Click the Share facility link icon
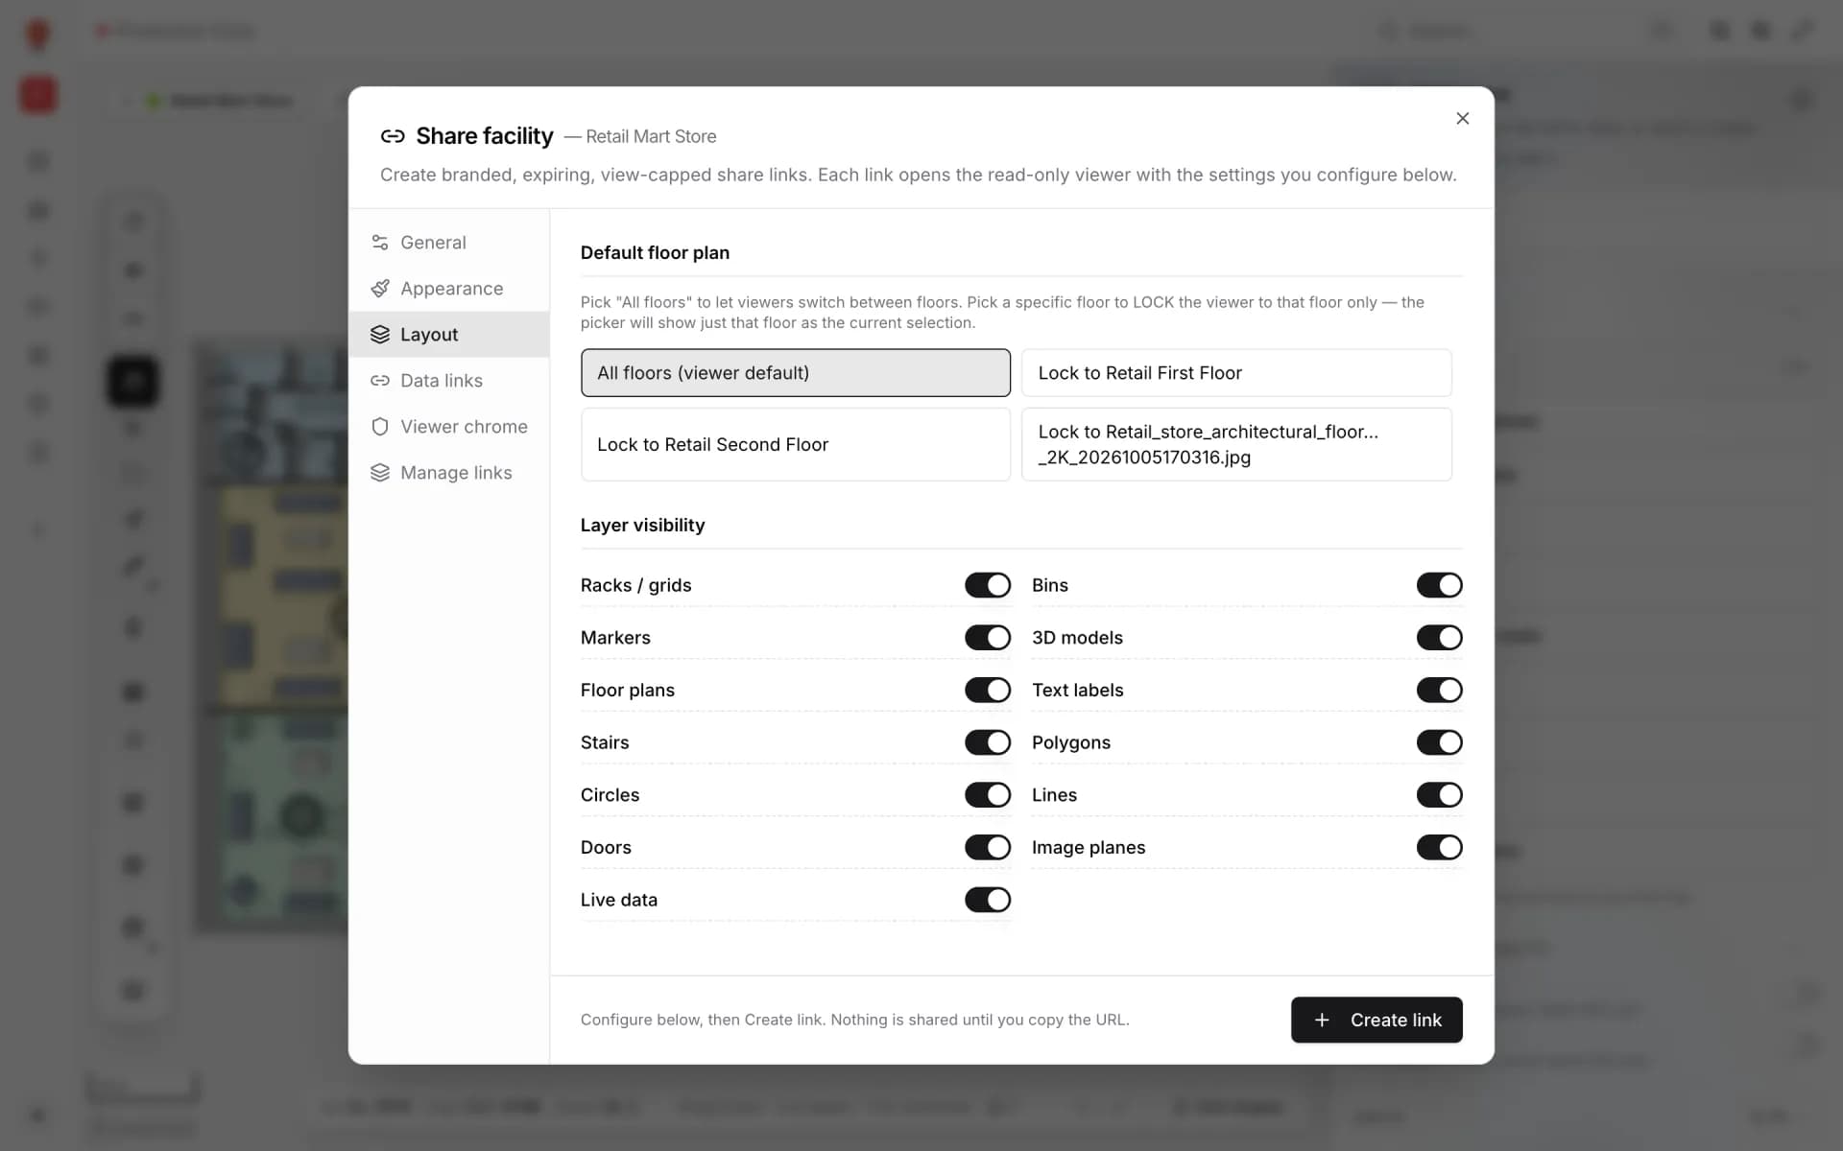This screenshot has height=1151, width=1843. tap(393, 136)
